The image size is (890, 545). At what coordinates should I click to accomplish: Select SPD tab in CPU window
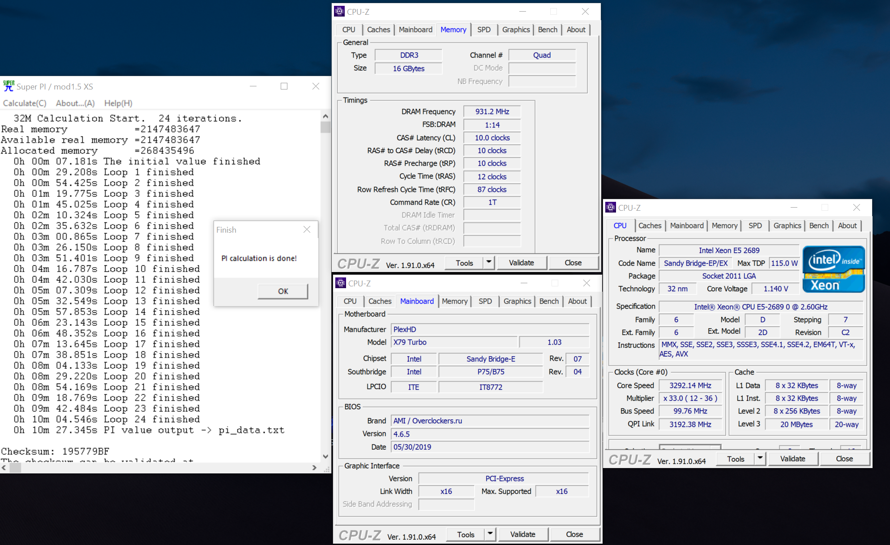[x=755, y=226]
